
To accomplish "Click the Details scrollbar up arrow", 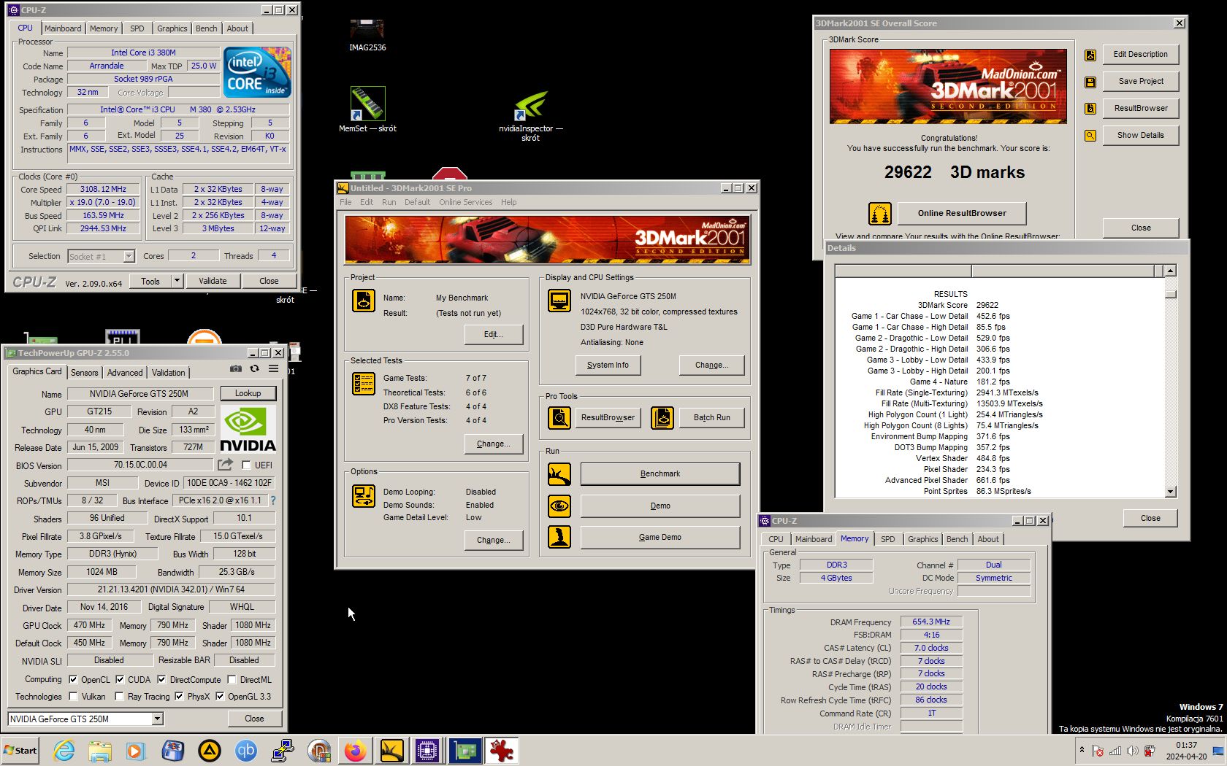I will (x=1171, y=271).
